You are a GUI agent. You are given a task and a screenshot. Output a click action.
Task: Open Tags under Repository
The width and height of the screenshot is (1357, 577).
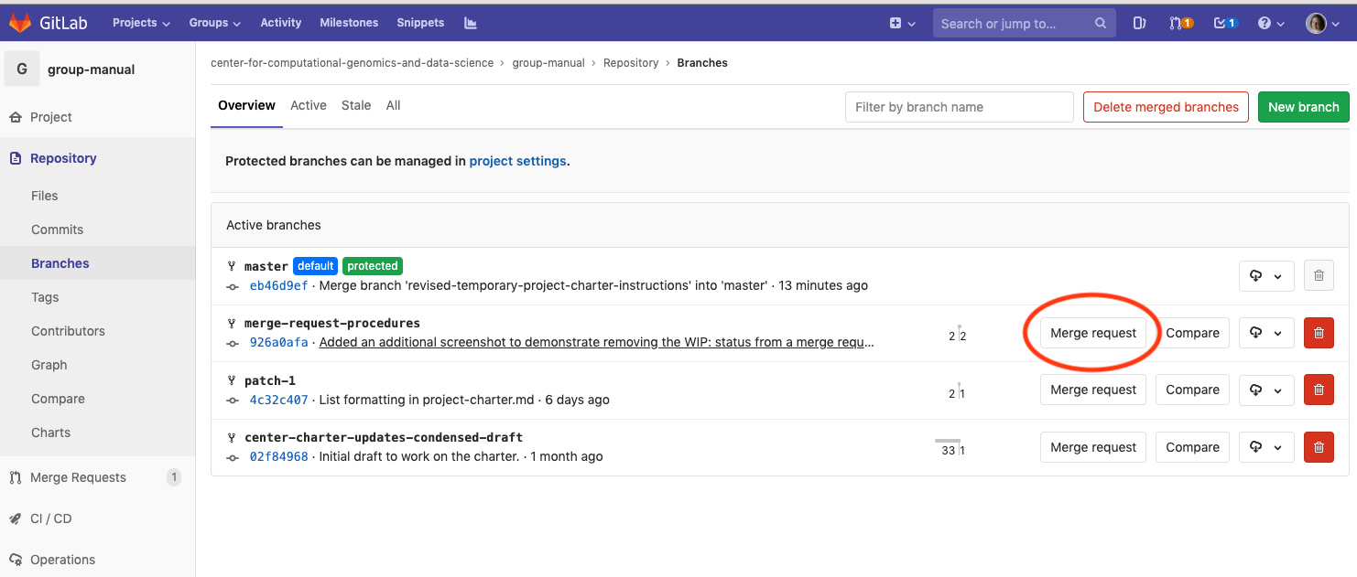(x=45, y=297)
